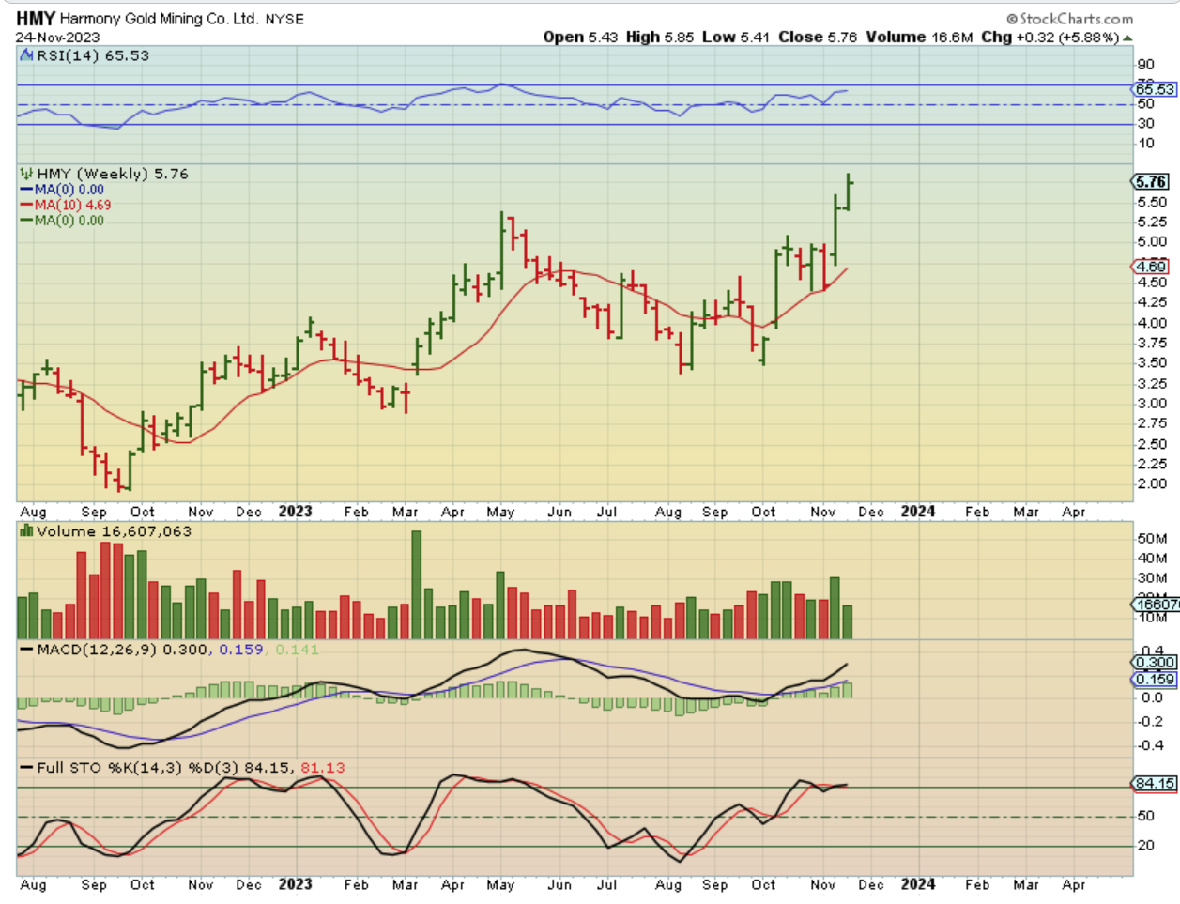Click the RSI(14) indicator legend icon
Screen dimensions: 1180x904
27,56
